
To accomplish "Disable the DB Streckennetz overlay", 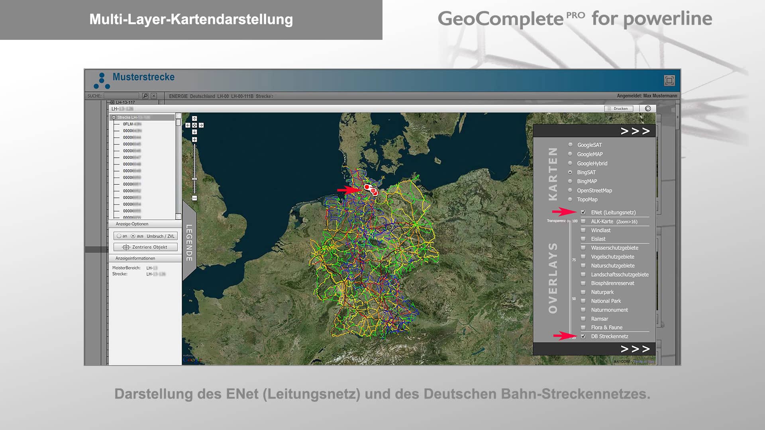I will pos(583,336).
